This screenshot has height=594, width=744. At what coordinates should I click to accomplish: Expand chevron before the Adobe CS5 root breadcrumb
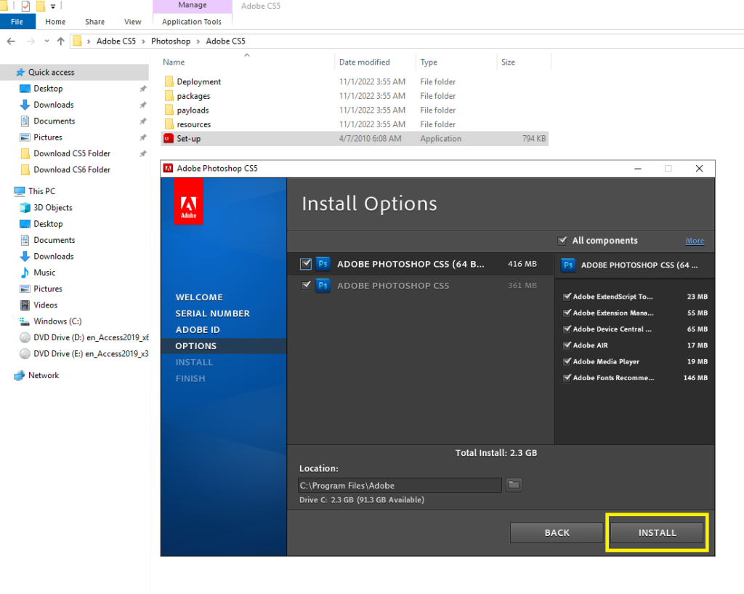pos(88,41)
